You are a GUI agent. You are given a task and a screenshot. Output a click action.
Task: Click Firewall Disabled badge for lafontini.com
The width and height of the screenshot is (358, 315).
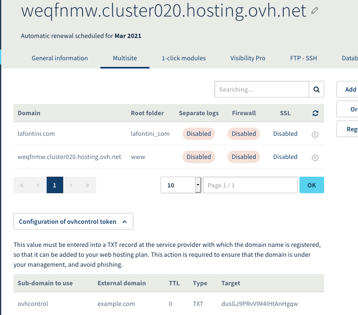(244, 134)
